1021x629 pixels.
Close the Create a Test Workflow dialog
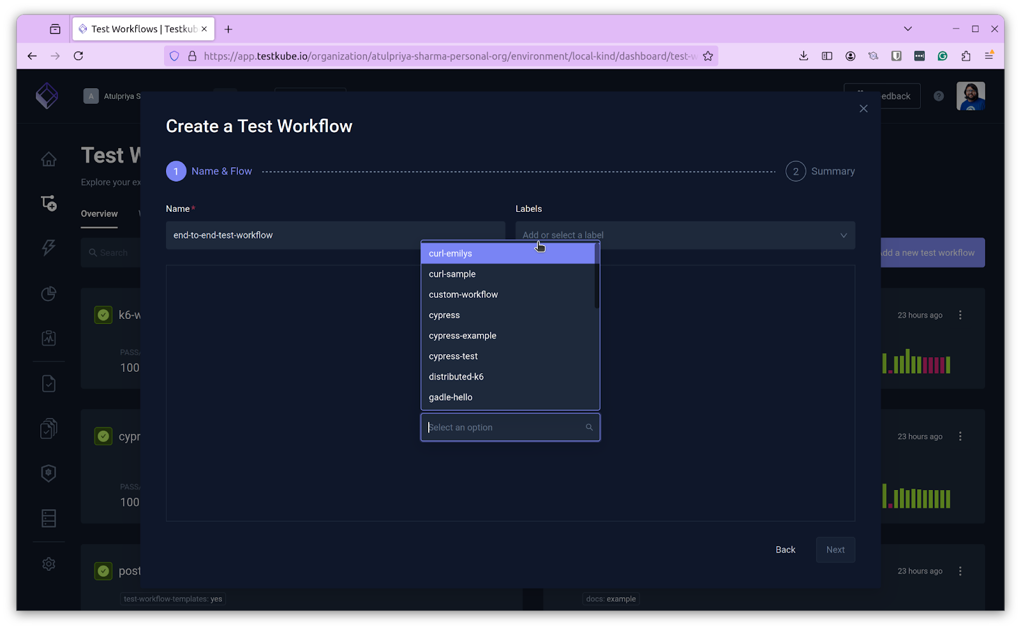pyautogui.click(x=863, y=108)
